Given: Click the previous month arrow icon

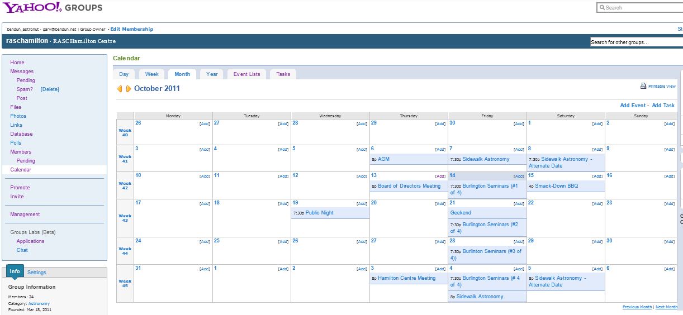Looking at the screenshot, I should click(x=119, y=89).
